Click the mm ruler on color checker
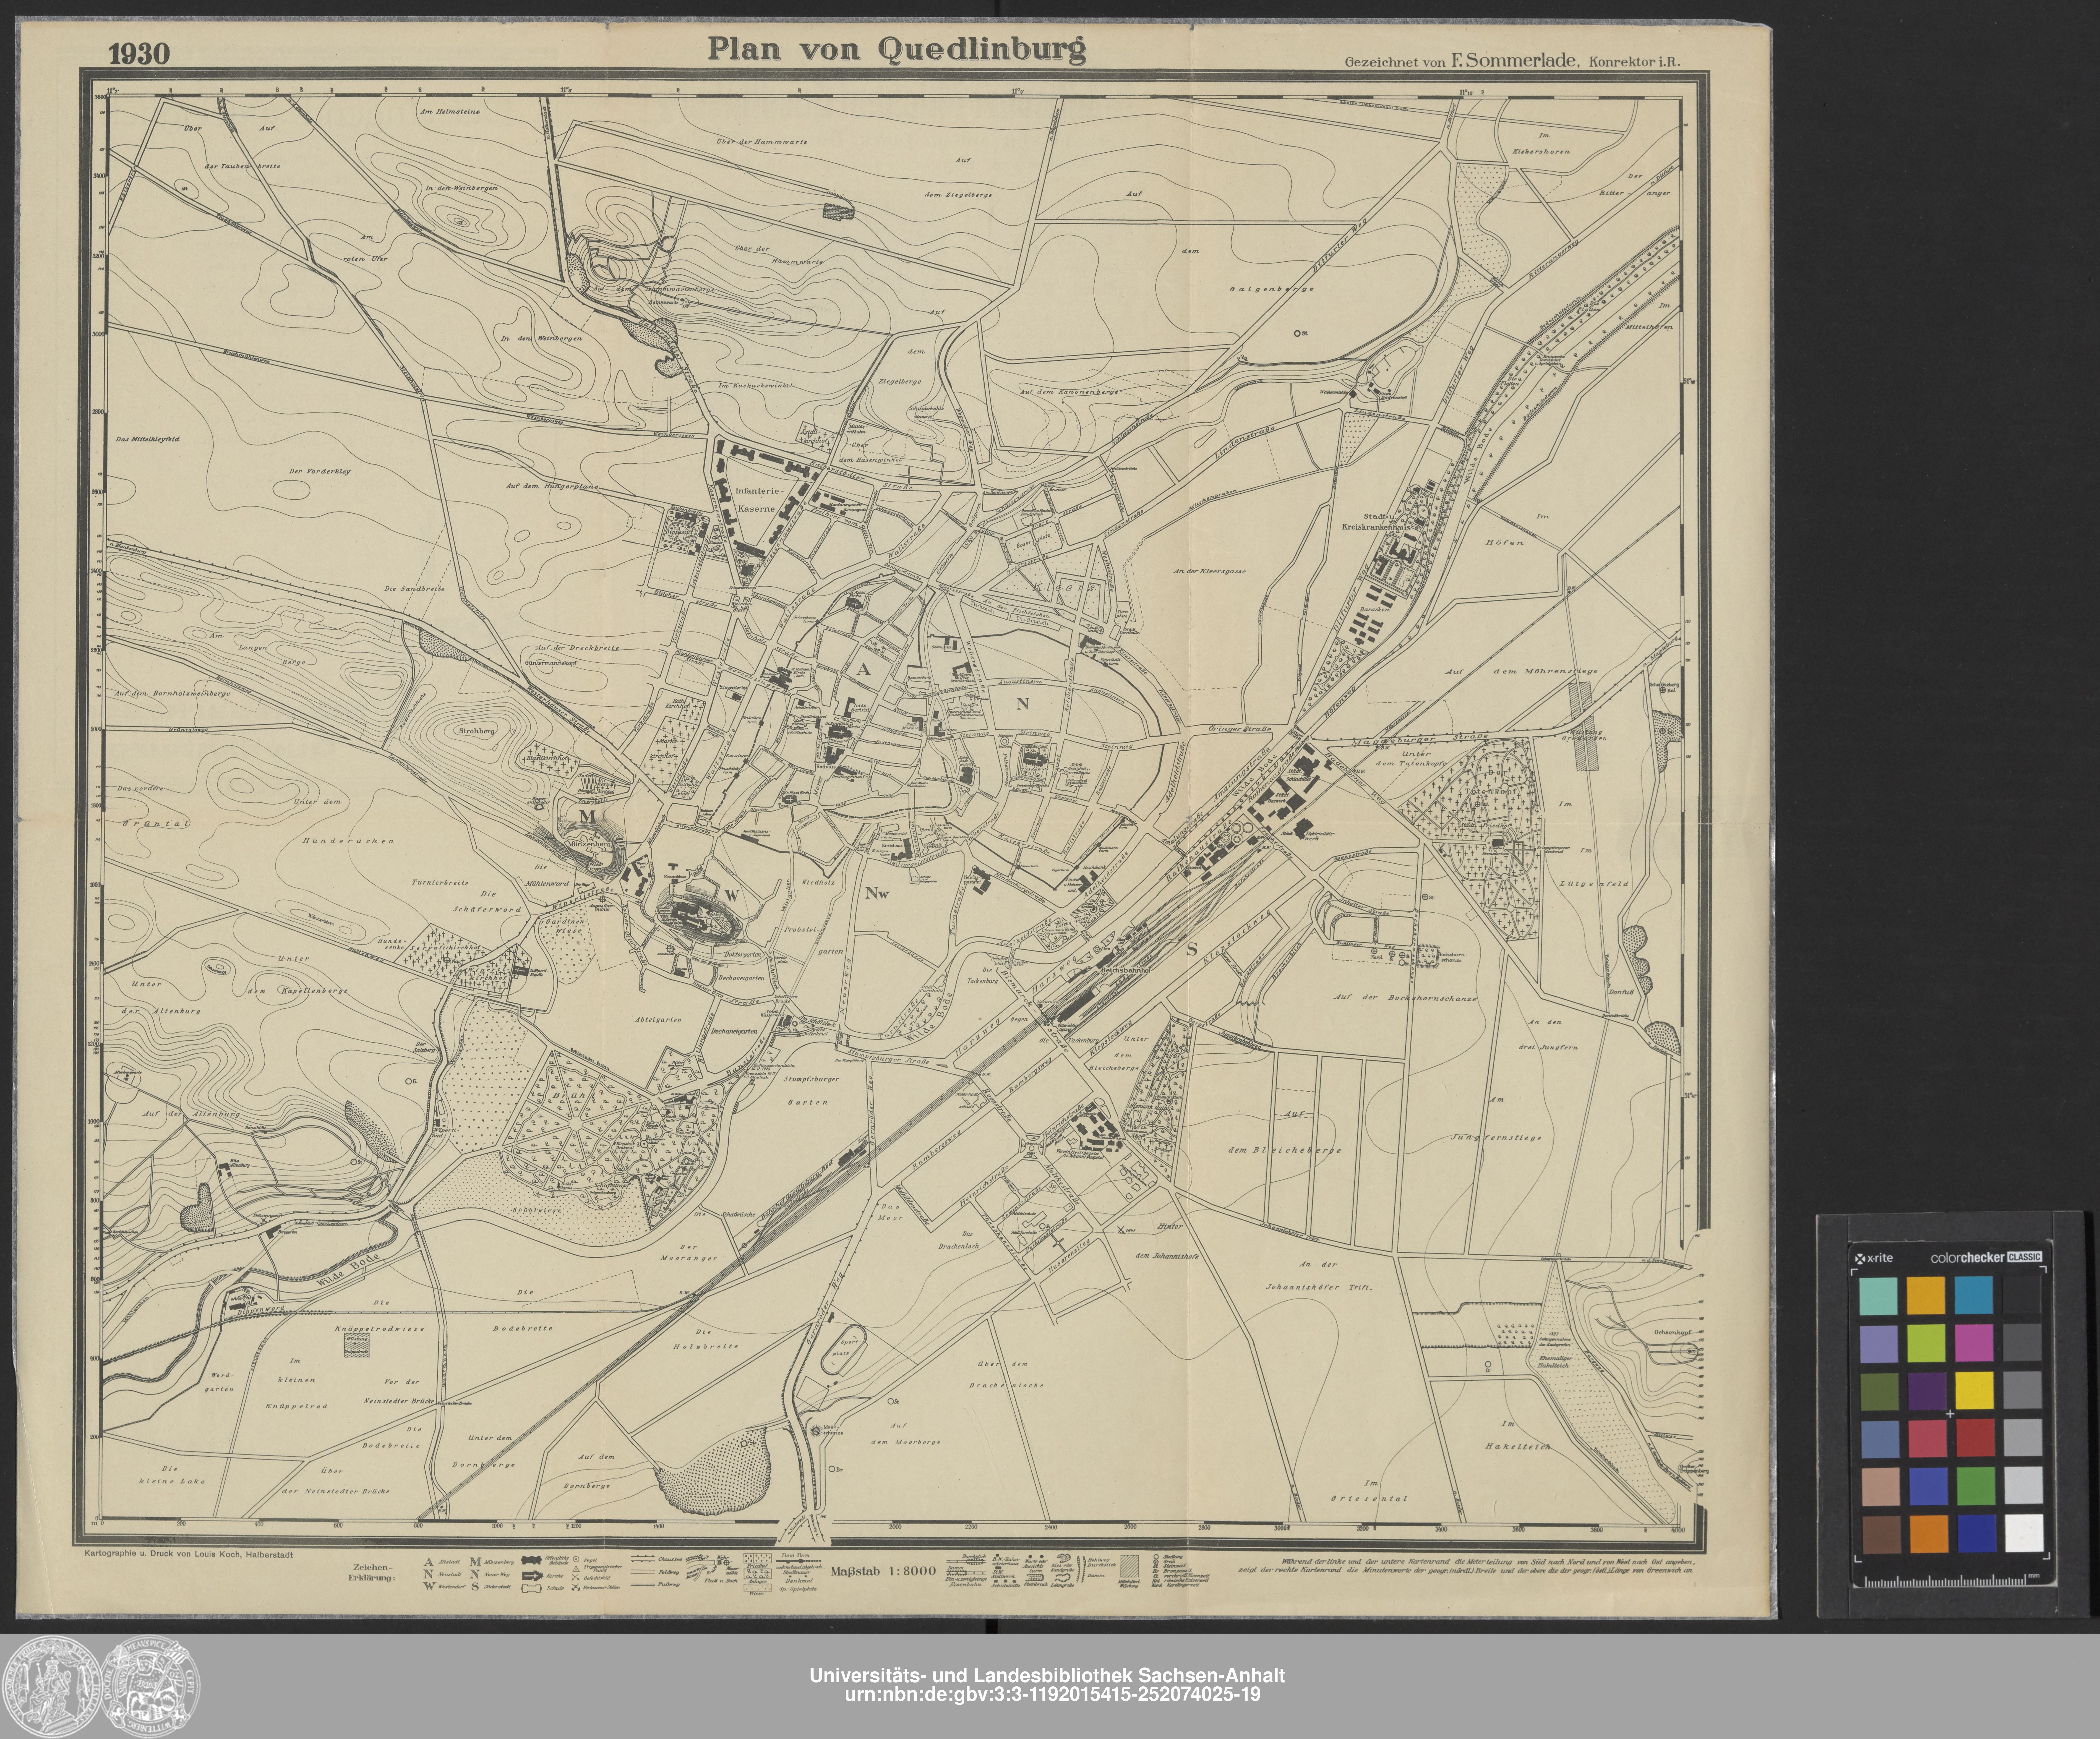 tap(1952, 1581)
